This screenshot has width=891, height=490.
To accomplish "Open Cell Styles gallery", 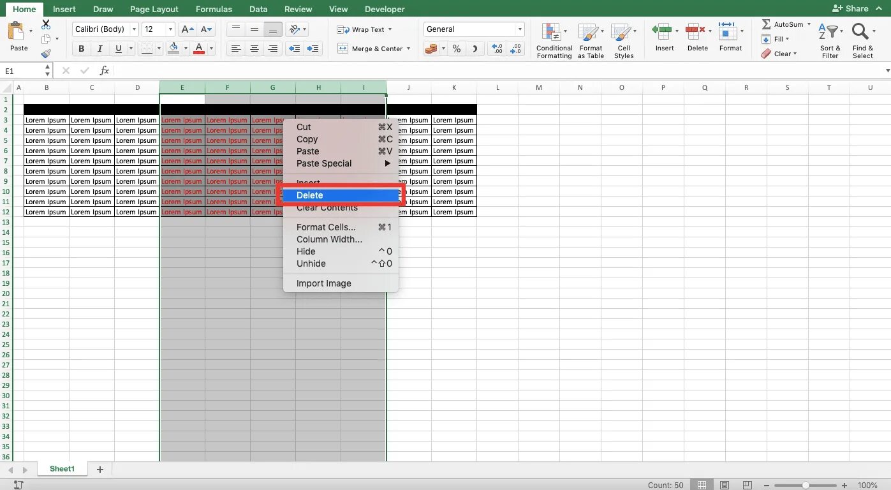I will point(623,41).
